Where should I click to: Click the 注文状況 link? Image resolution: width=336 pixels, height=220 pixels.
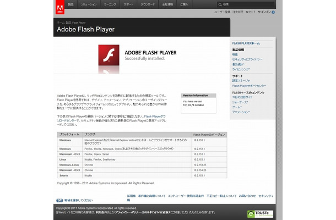(238, 12)
